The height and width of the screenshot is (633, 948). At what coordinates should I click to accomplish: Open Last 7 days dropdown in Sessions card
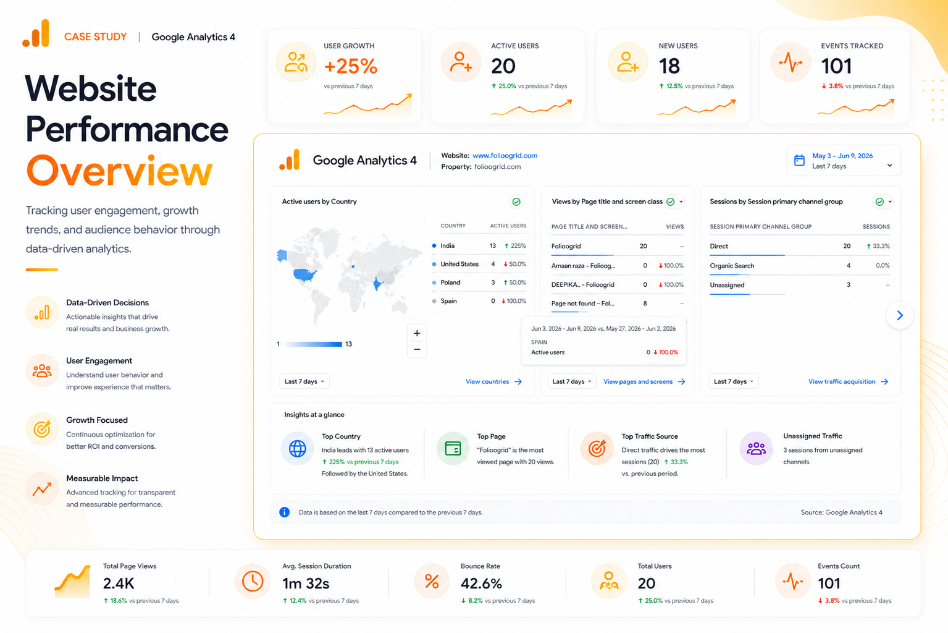(733, 381)
